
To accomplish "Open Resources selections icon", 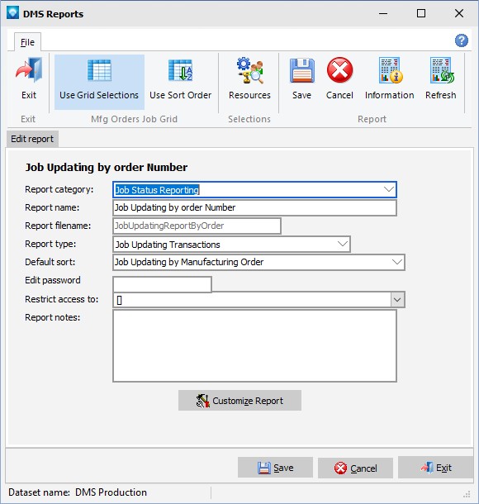I will [249, 71].
